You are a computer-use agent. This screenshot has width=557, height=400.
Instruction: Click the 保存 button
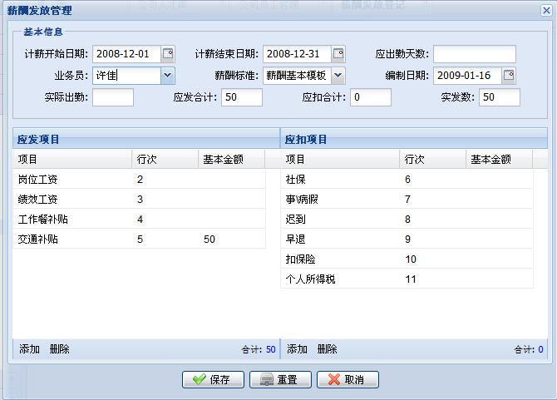point(213,379)
